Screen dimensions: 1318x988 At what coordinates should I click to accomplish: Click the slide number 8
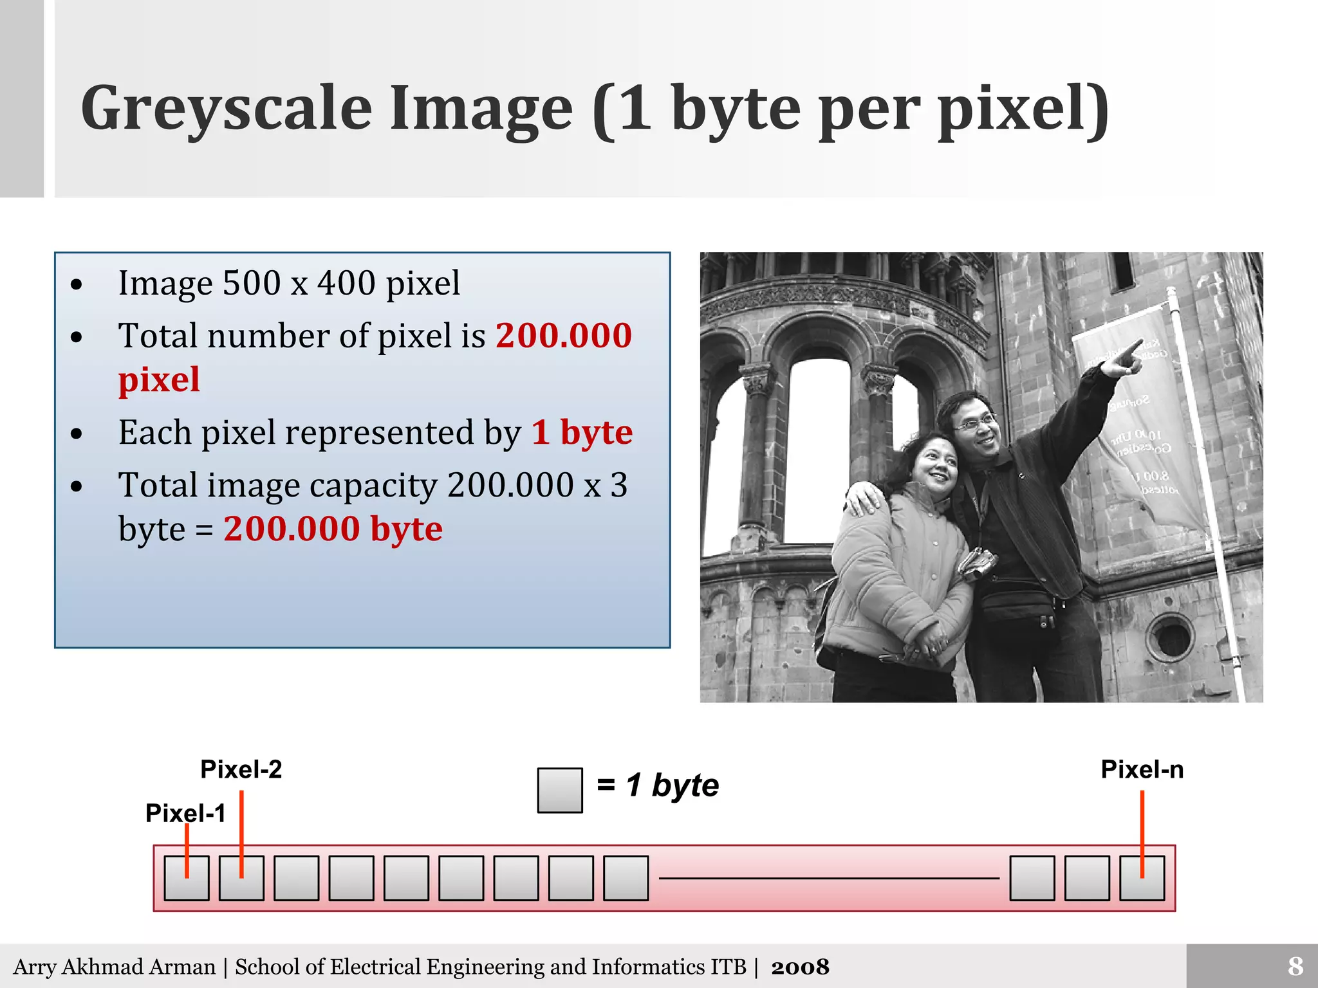click(x=1295, y=966)
